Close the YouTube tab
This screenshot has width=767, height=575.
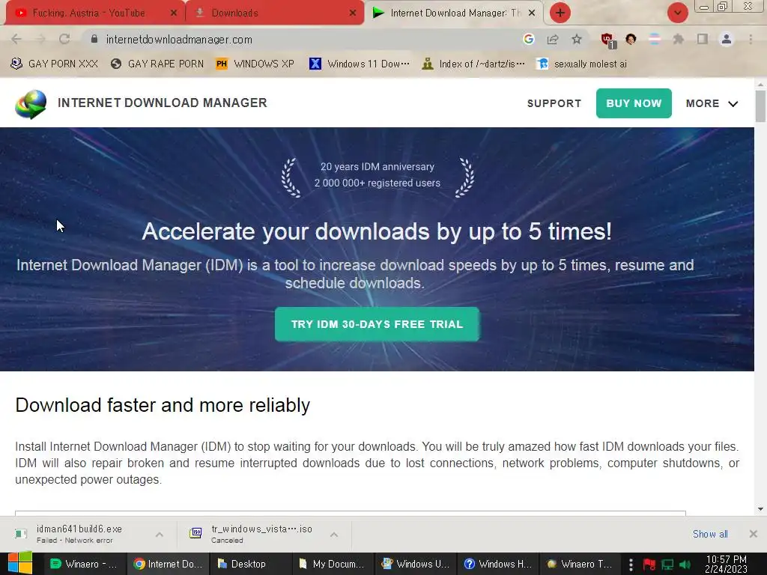[x=174, y=13]
